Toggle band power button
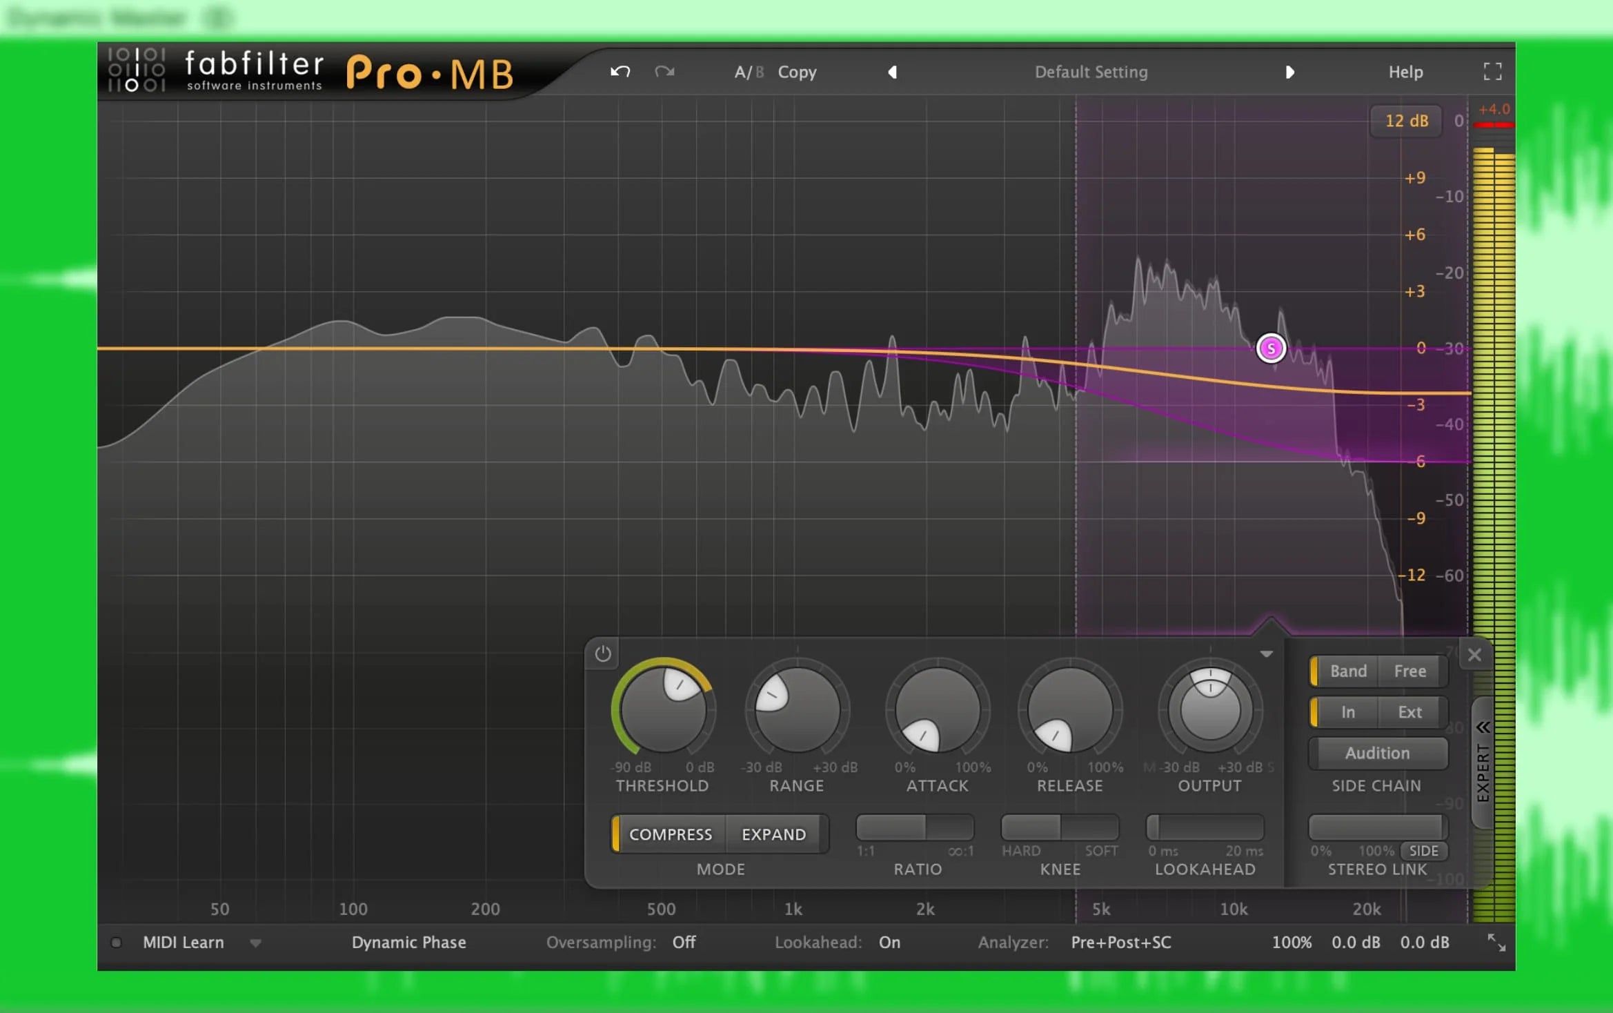 (602, 653)
